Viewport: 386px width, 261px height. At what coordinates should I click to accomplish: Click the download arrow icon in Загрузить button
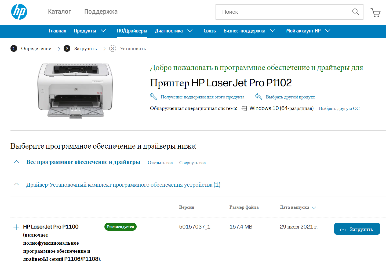tap(343, 229)
